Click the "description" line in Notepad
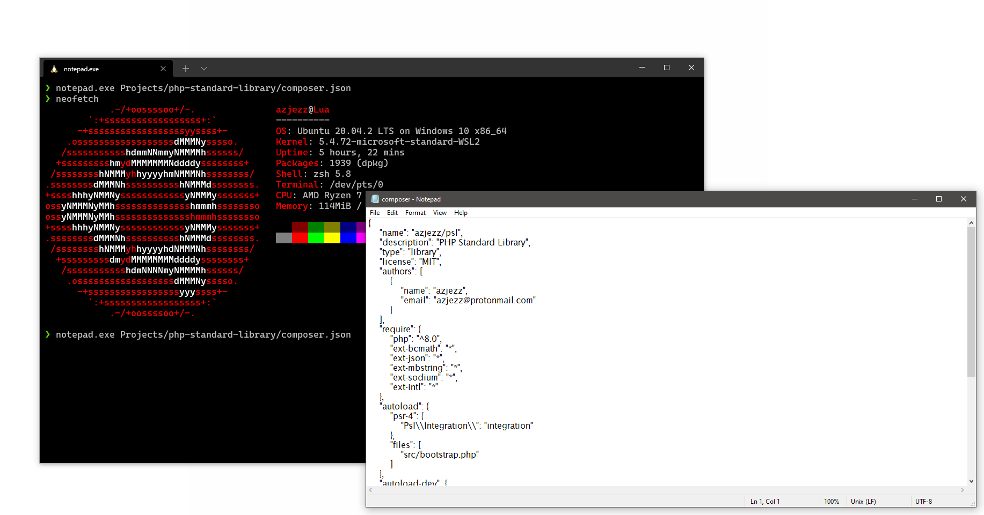The image size is (984, 515). pyautogui.click(x=455, y=242)
